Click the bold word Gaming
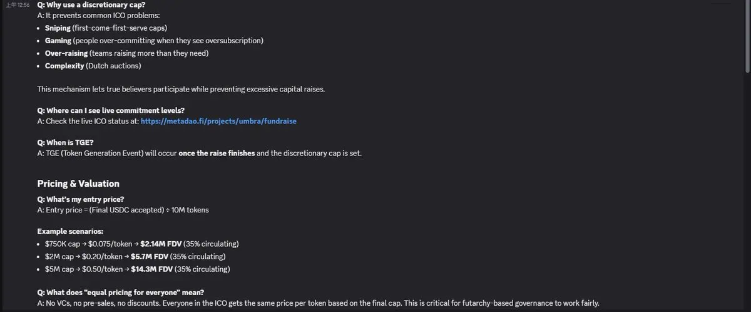 [x=58, y=41]
